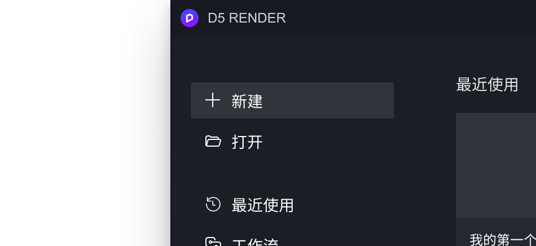536x246 pixels.
Task: Click the purple D5 Render logo
Action: point(190,17)
